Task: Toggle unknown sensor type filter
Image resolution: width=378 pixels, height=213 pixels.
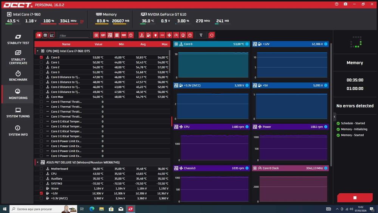Action: coord(190,35)
